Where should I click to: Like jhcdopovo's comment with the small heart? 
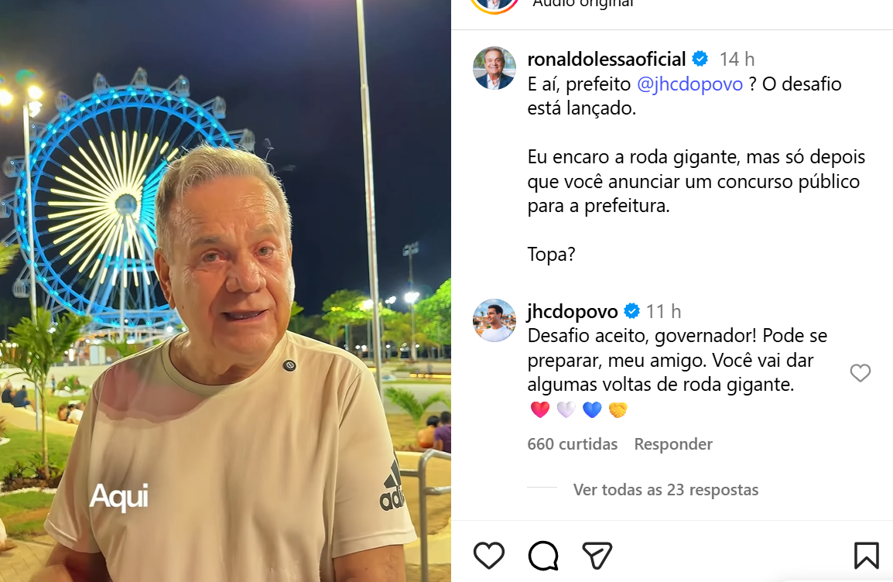pos(860,373)
